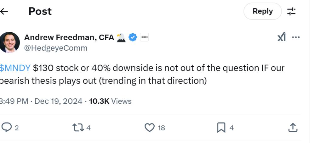Go back using the left arrow
The image size is (315, 143).
(x=4, y=12)
